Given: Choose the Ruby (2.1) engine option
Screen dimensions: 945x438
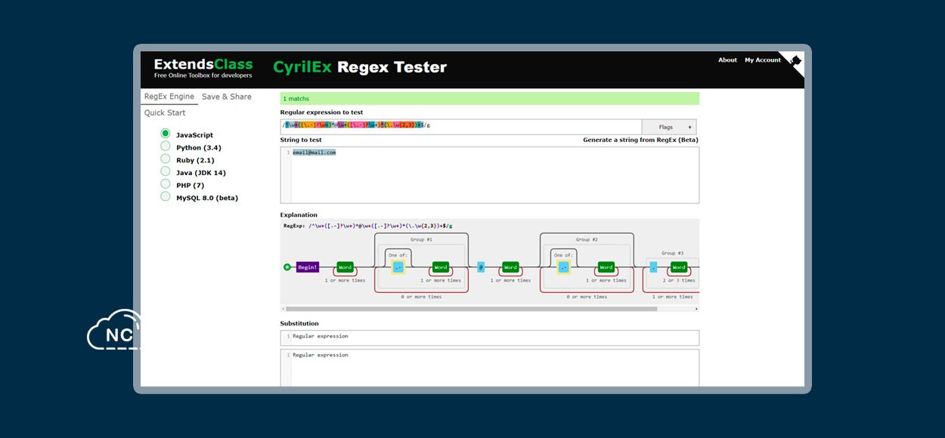Looking at the screenshot, I should coord(165,159).
